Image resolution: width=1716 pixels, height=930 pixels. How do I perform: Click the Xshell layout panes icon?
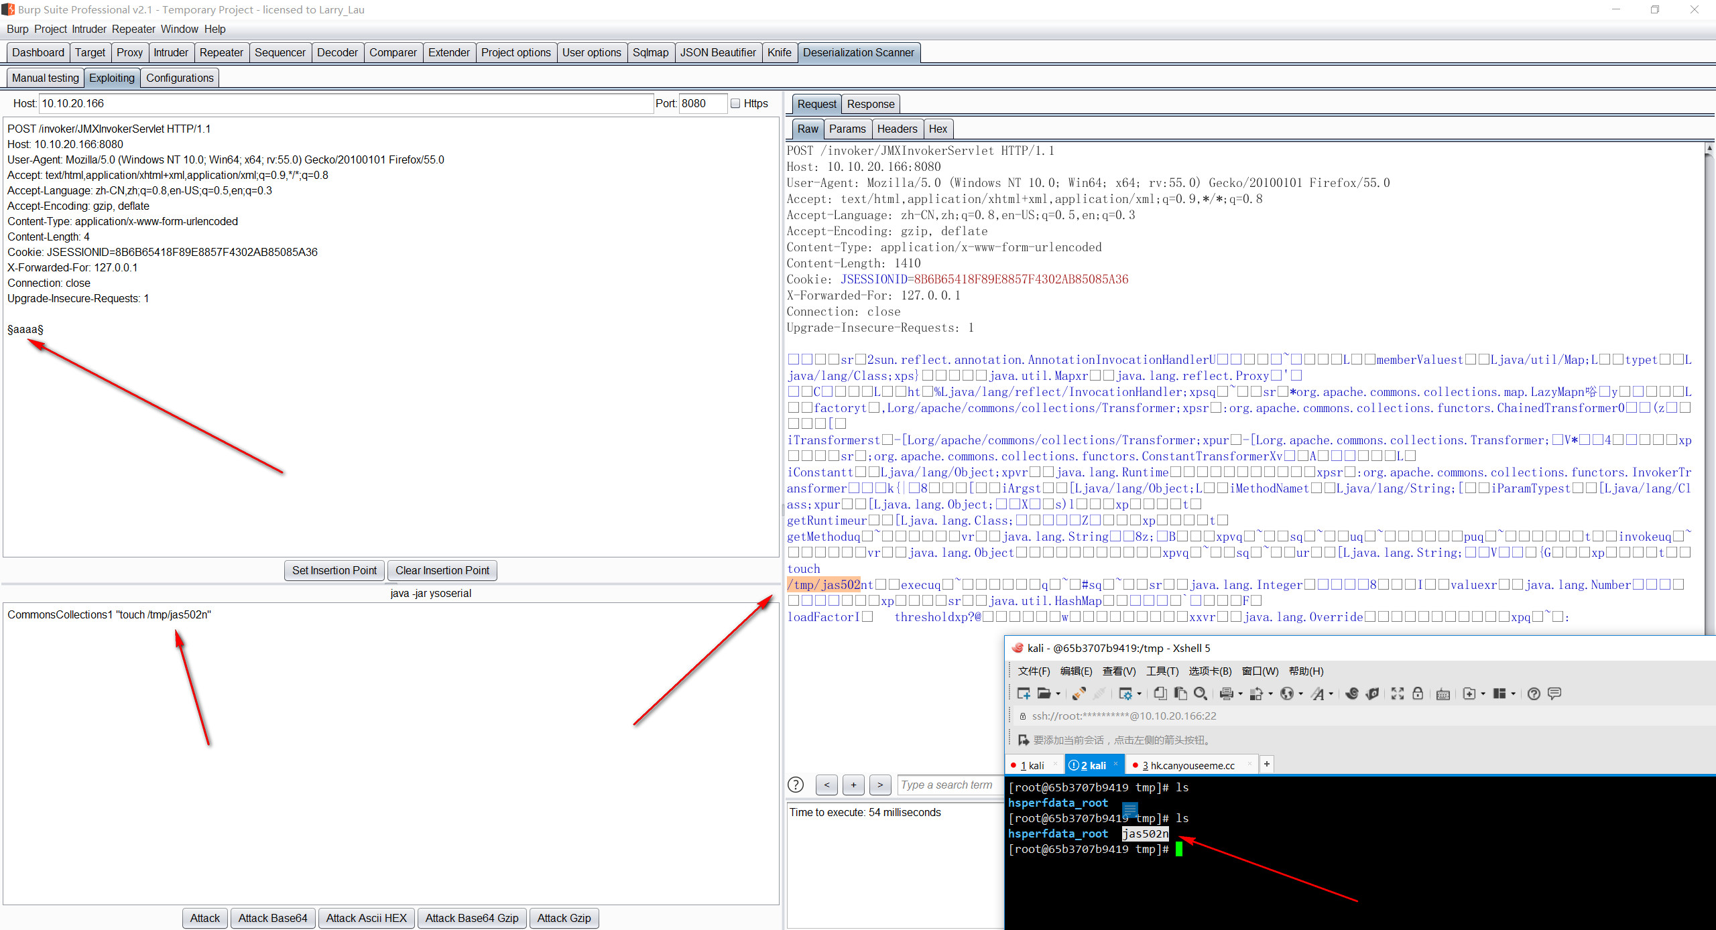point(1499,693)
